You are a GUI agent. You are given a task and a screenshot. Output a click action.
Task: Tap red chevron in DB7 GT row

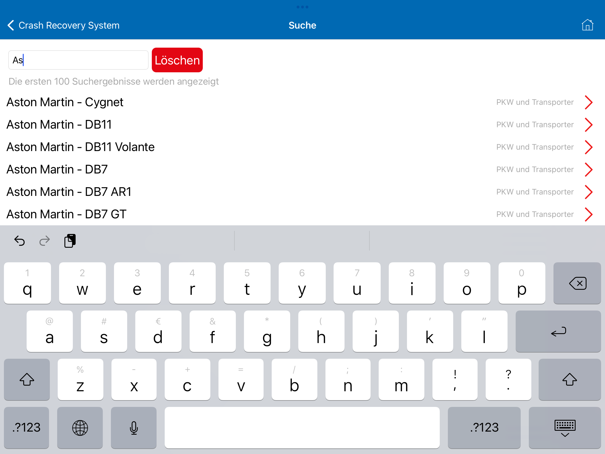588,214
